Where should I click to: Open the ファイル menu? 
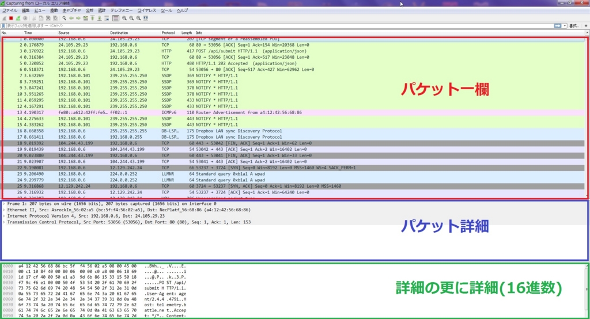(x=10, y=10)
